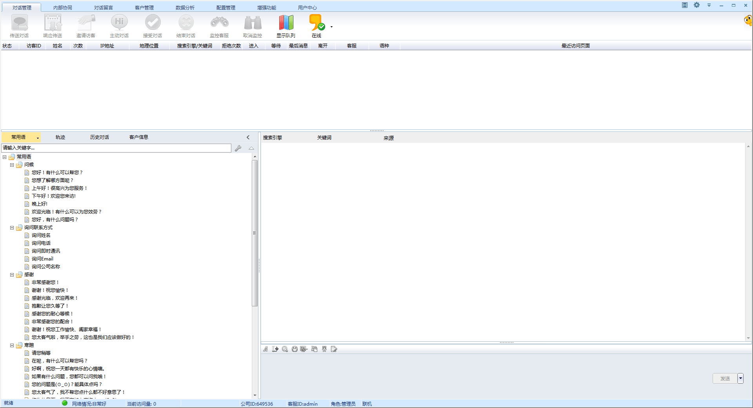Collapse the left panel with the chevron arrow

click(x=248, y=137)
